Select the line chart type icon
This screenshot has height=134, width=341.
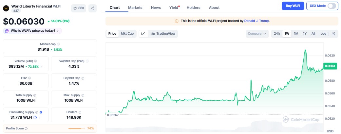tap(143, 34)
